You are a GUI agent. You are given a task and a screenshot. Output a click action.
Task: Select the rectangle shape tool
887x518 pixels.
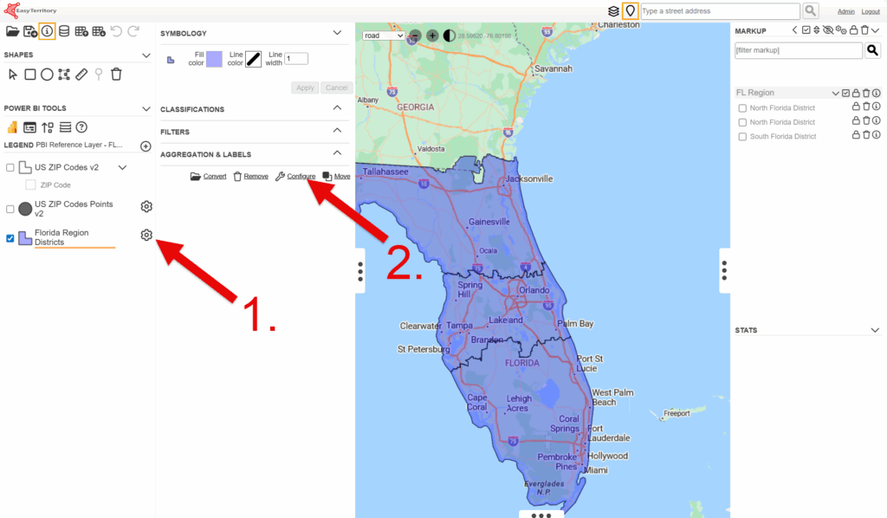pos(29,74)
